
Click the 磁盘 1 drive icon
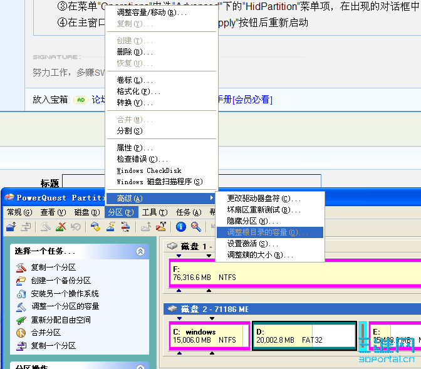tap(172, 246)
